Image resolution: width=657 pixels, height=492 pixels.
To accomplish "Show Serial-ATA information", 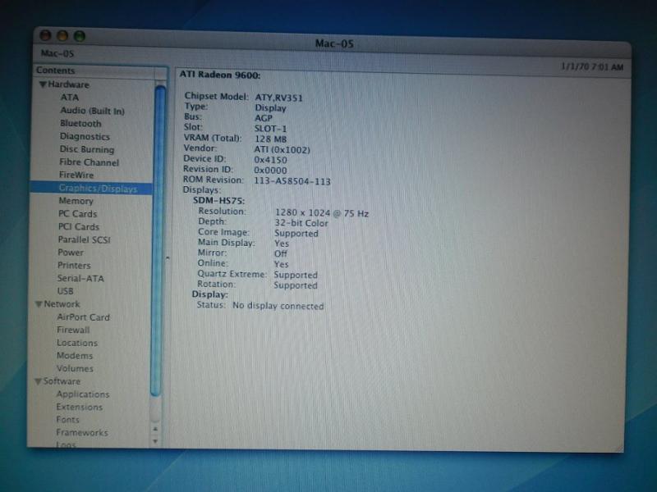I will coord(81,278).
